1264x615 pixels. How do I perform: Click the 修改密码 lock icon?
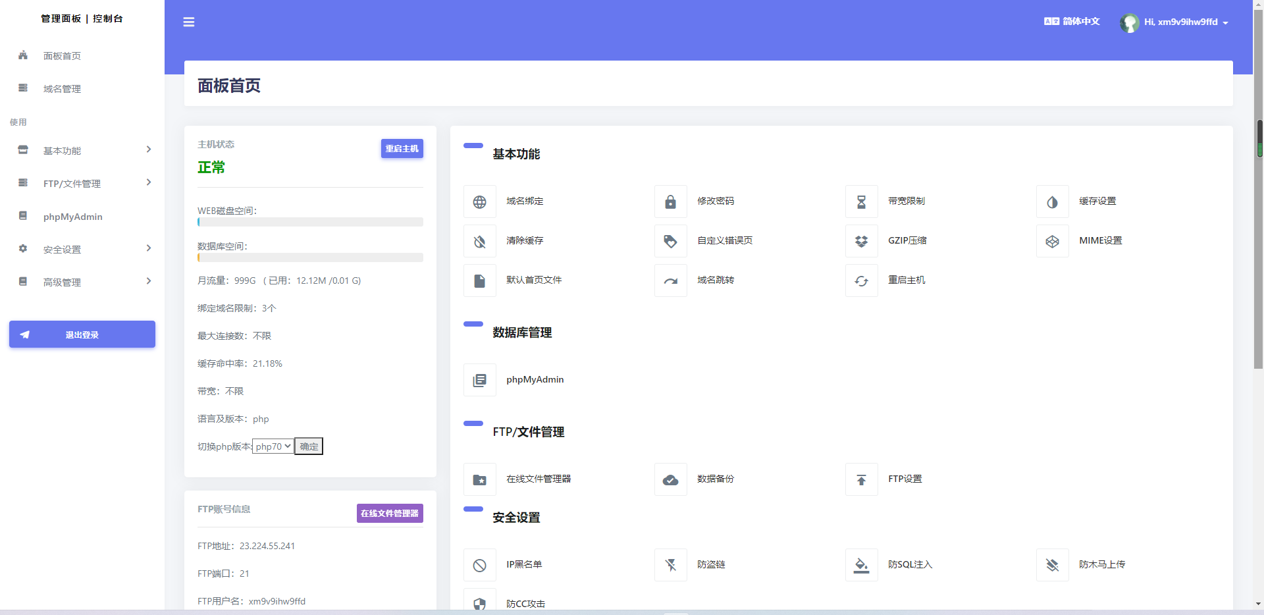670,202
